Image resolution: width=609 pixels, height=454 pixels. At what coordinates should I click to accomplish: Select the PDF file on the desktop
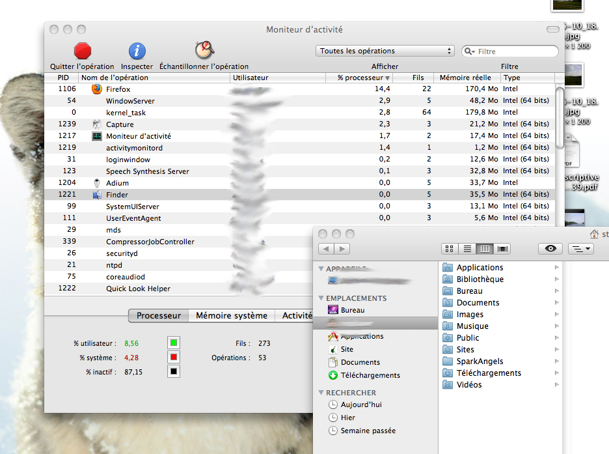(x=572, y=151)
